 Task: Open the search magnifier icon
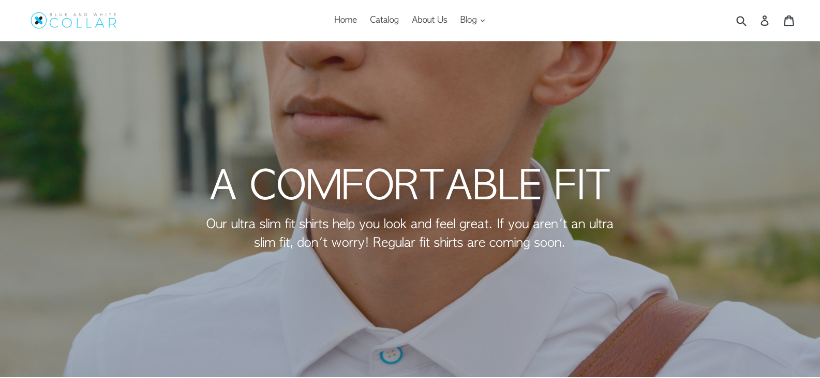point(741,21)
